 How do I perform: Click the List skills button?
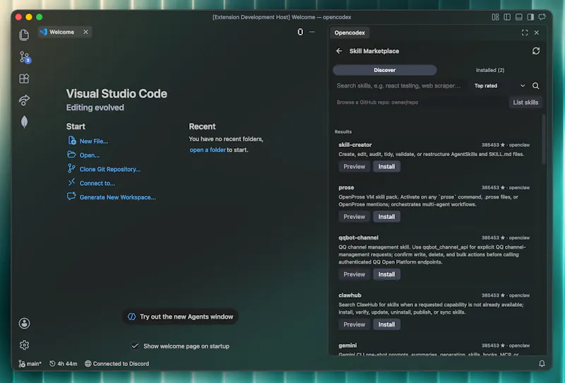[525, 102]
